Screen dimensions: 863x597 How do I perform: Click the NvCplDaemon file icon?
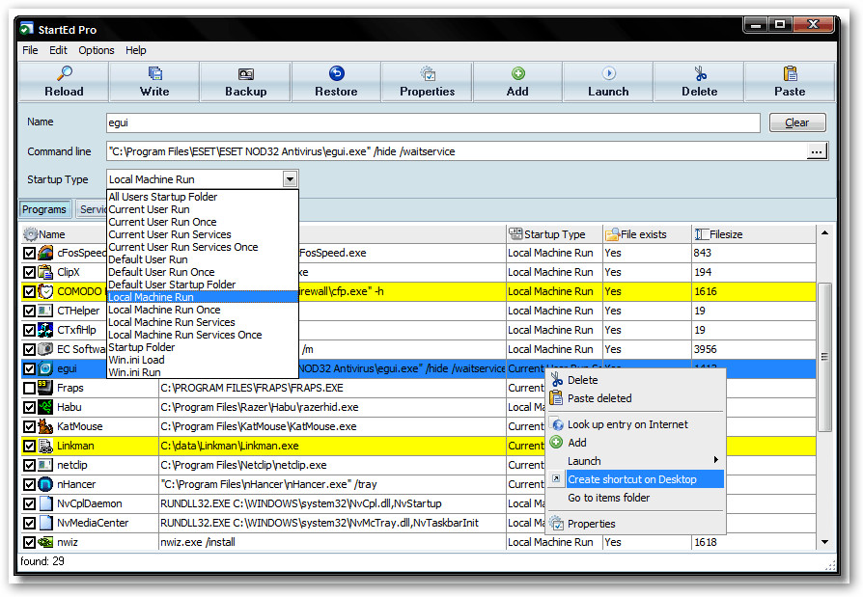[45, 503]
